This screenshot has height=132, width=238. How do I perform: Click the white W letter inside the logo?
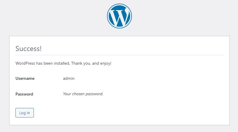point(119,17)
